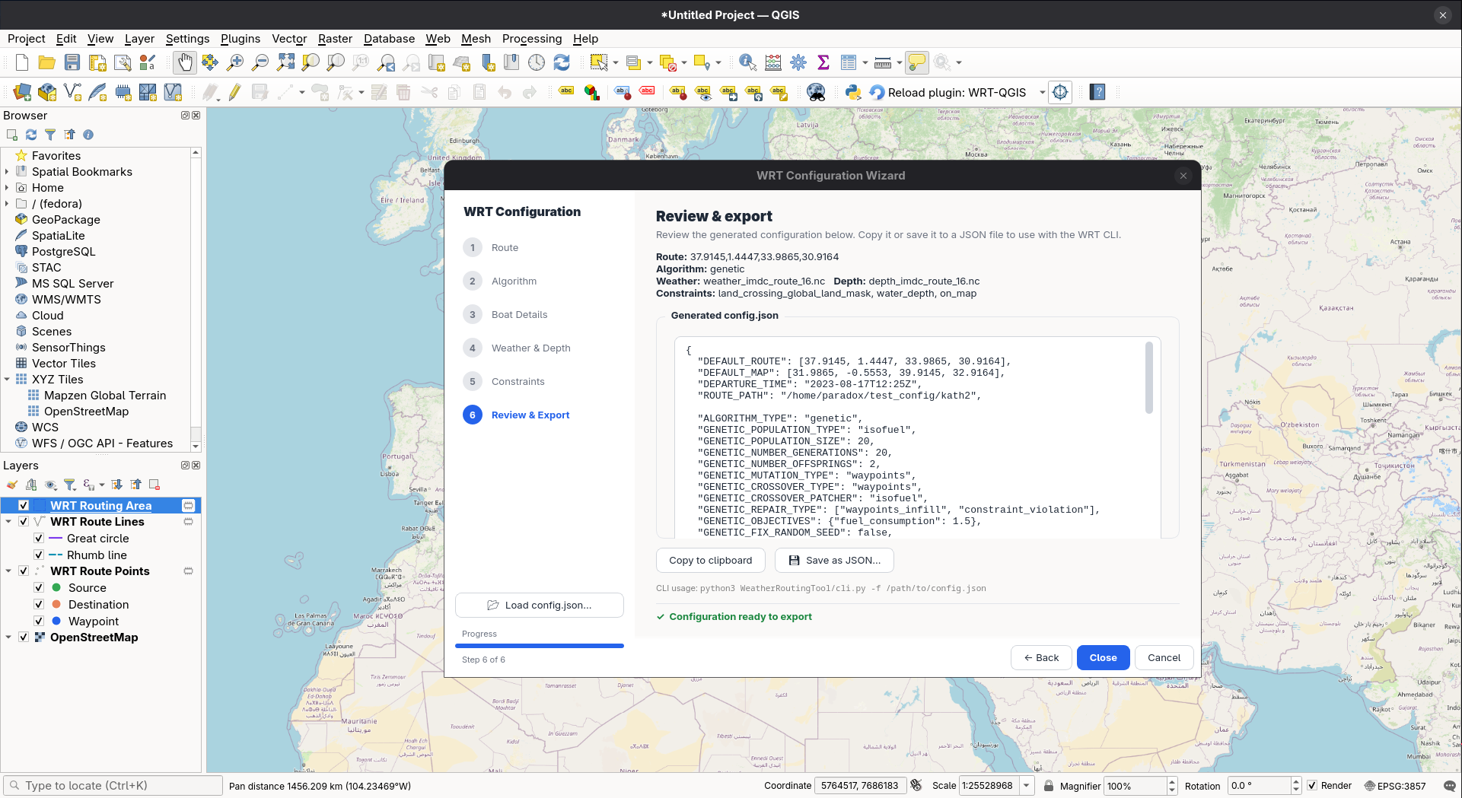This screenshot has height=798, width=1462.
Task: Open a project with the folder icon
Action: pos(47,62)
